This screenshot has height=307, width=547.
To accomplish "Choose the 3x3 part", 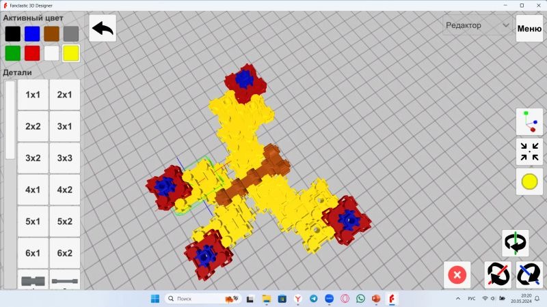I will [x=64, y=158].
